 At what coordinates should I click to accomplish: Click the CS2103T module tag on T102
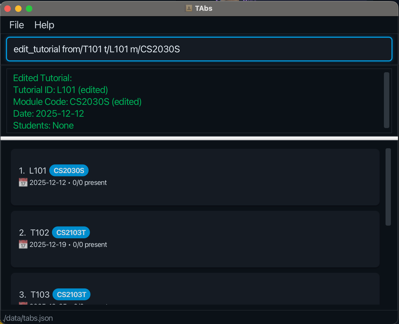(71, 232)
